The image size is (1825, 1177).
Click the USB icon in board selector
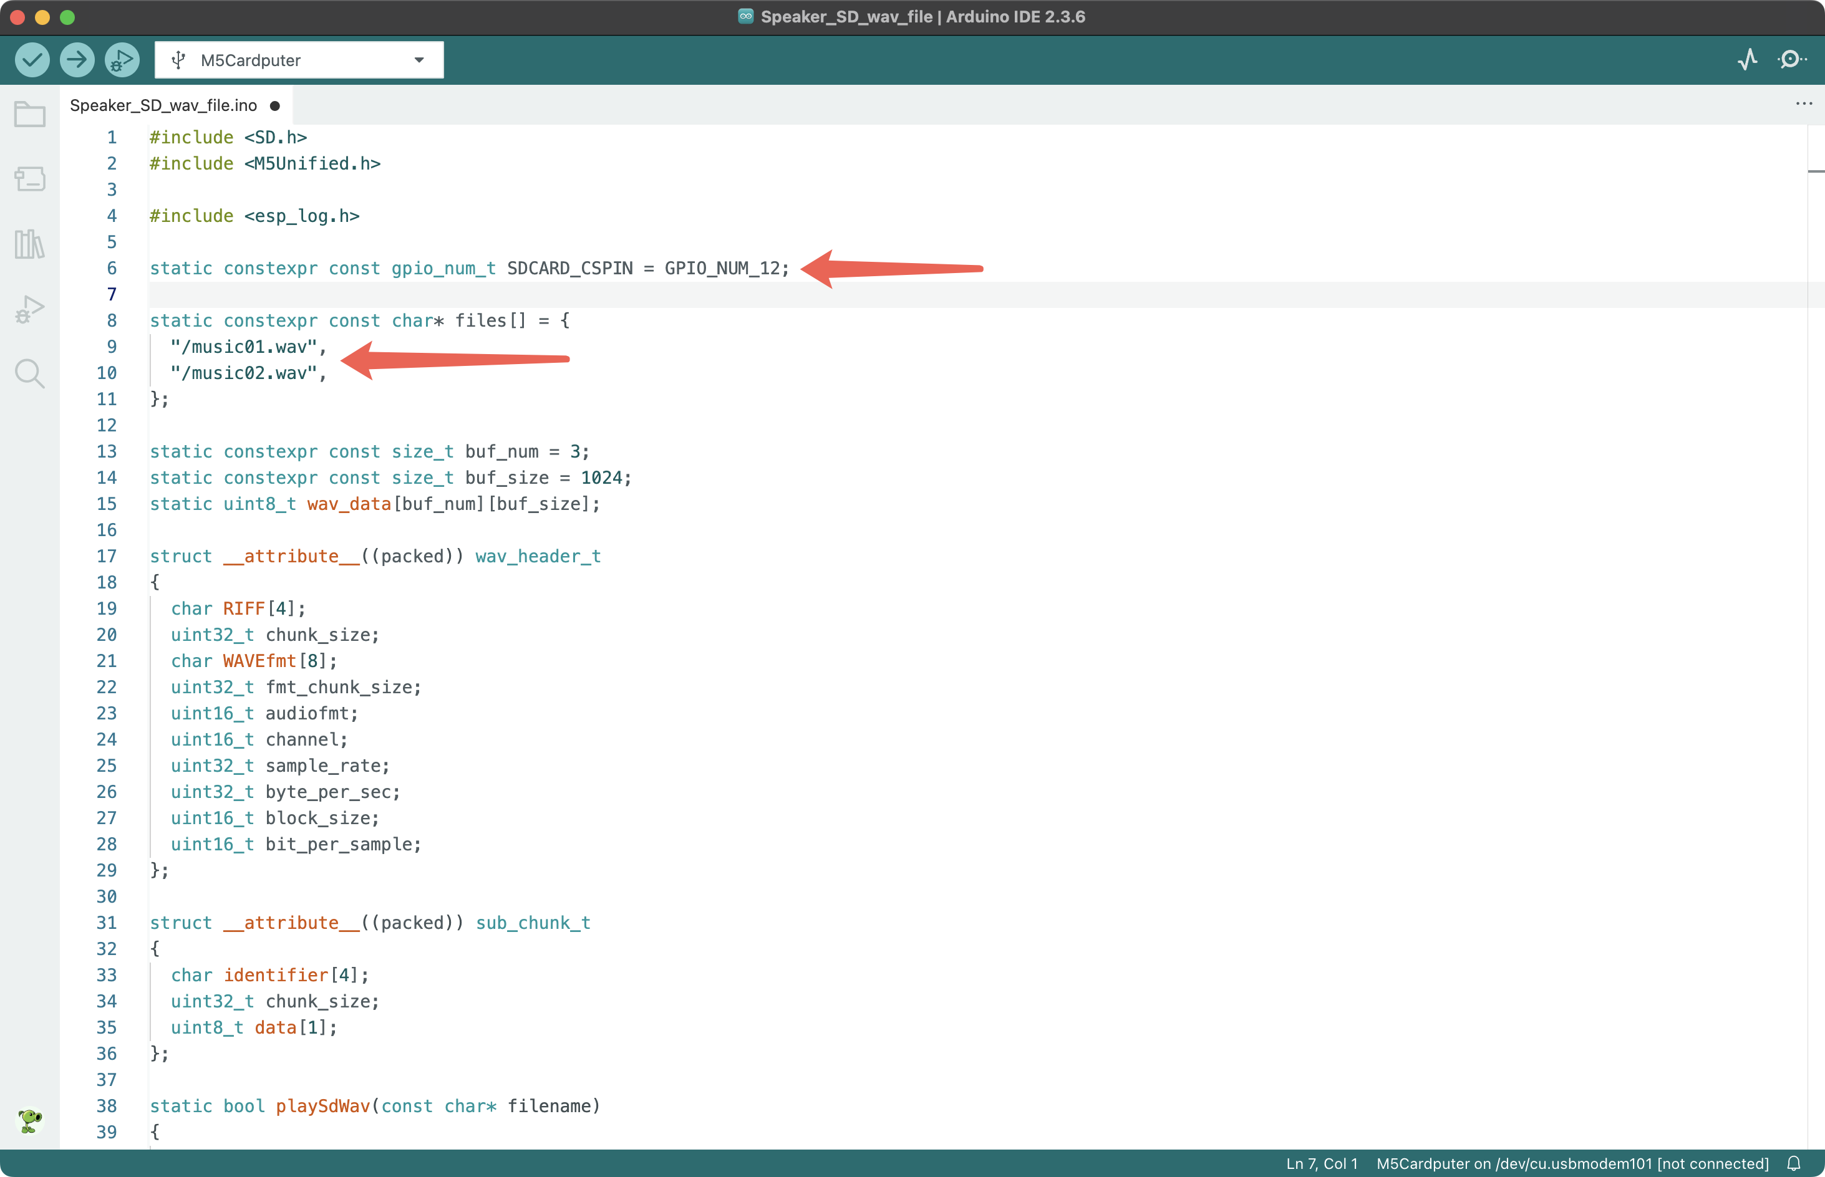click(x=178, y=60)
